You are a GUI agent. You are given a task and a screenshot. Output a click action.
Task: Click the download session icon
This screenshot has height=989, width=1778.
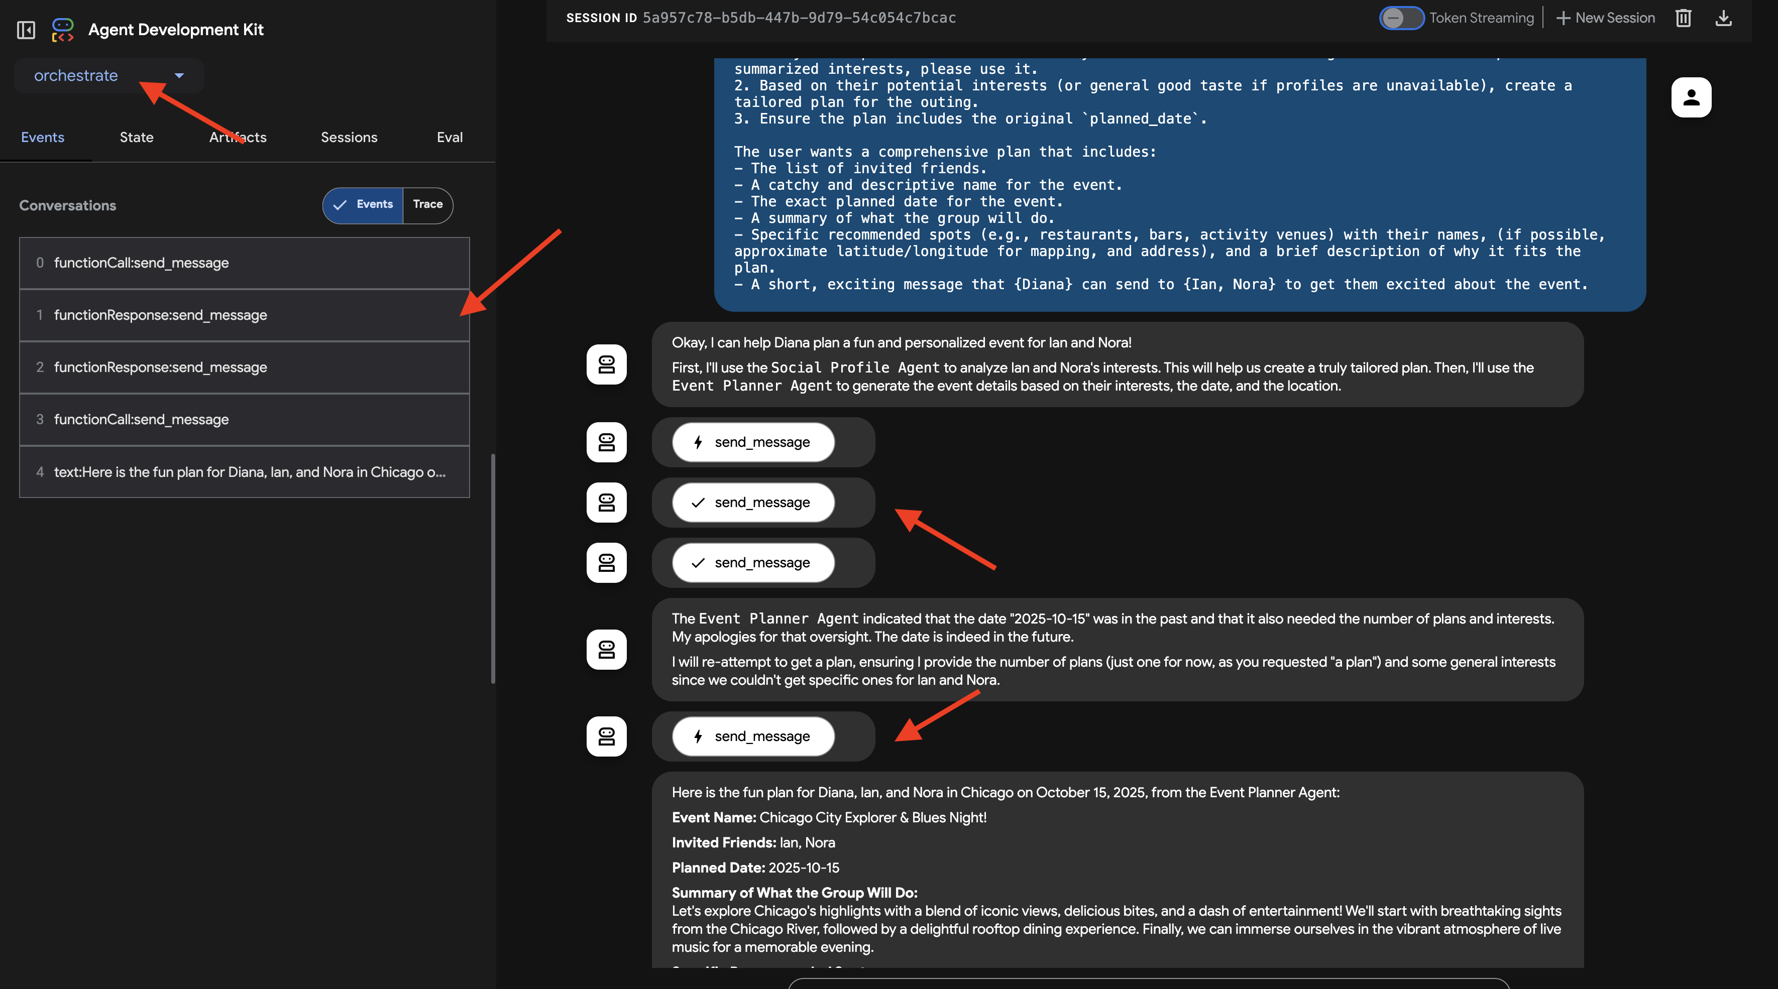1723,18
